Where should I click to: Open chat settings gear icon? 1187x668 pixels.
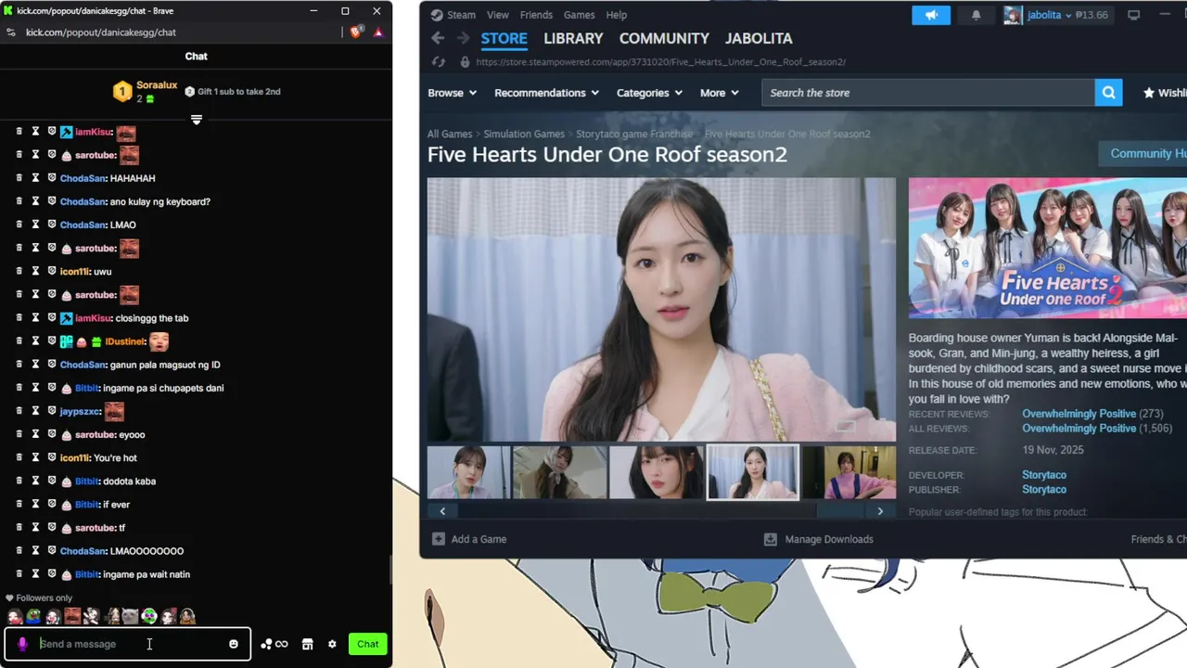pos(332,644)
